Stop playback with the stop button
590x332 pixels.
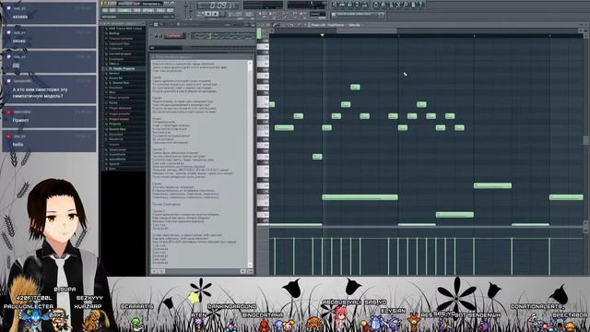(215, 14)
